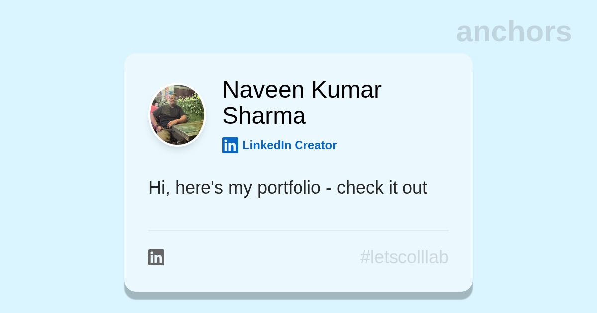Select the #letscolllab hashtag

[404, 257]
